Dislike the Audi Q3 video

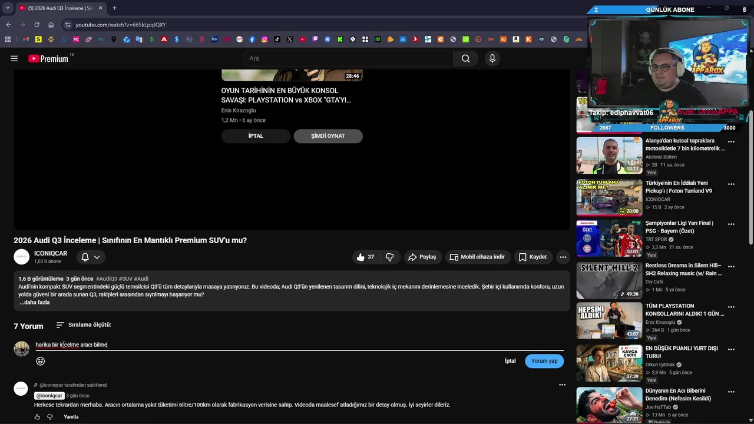389,257
